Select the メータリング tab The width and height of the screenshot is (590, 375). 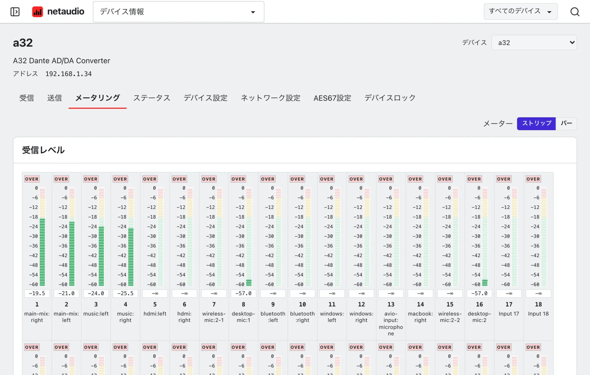click(98, 98)
